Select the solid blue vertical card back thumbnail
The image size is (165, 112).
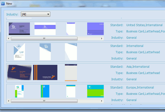coord(45,91)
